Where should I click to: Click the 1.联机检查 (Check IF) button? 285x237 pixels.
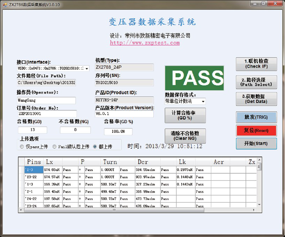click(256, 64)
